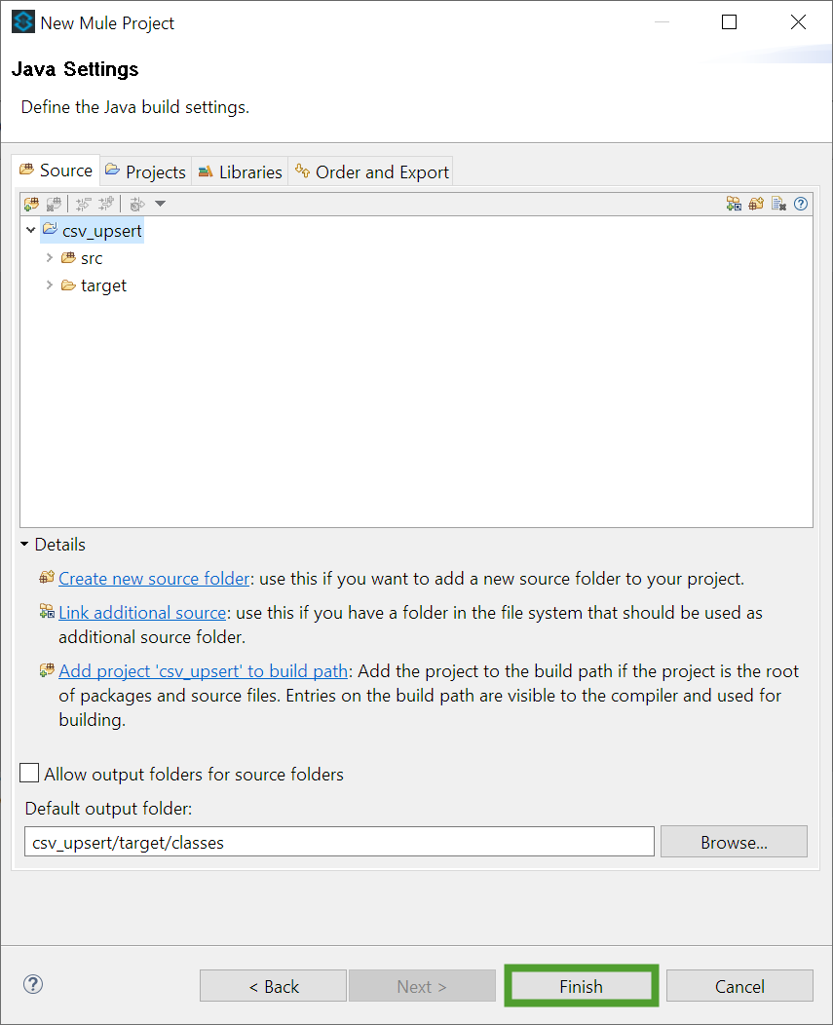833x1025 pixels.
Task: Open the Order and Export tab
Action: pyautogui.click(x=371, y=171)
